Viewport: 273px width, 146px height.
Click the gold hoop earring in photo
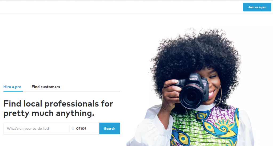[x=219, y=96]
